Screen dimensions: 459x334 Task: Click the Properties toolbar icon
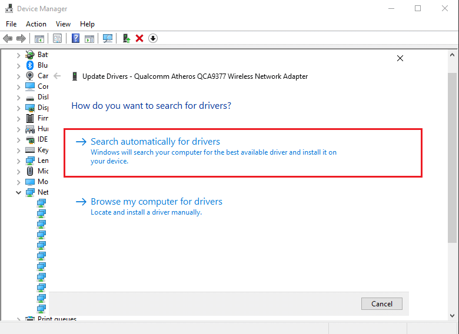(57, 38)
